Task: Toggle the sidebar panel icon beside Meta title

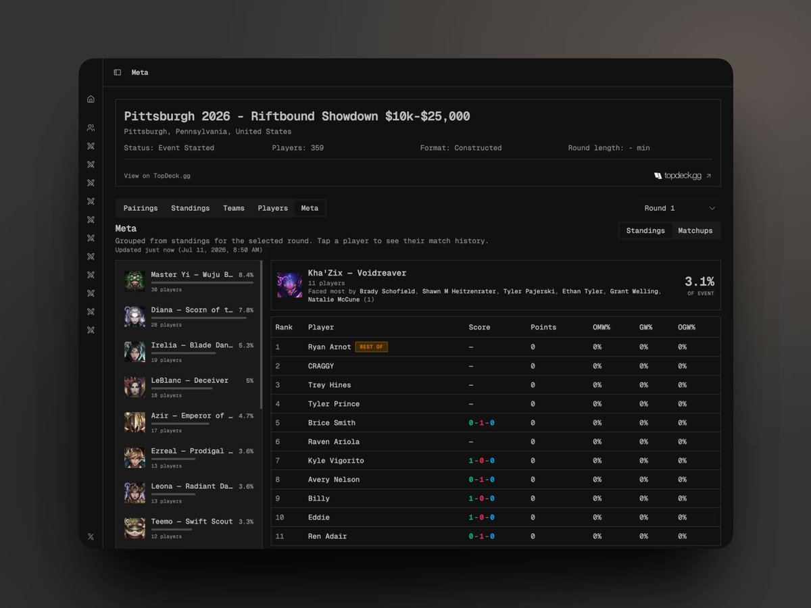Action: 118,72
